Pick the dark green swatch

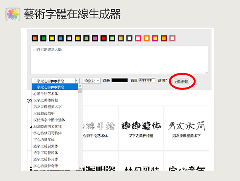[43, 38]
